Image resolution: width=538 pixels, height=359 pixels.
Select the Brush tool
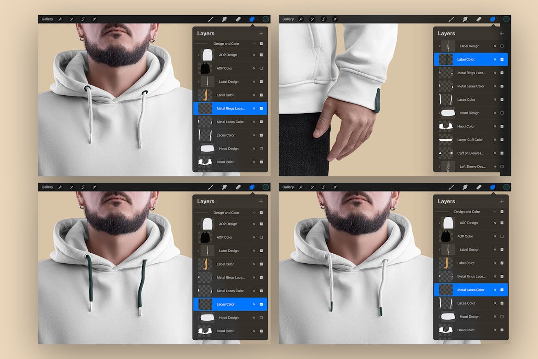[211, 19]
